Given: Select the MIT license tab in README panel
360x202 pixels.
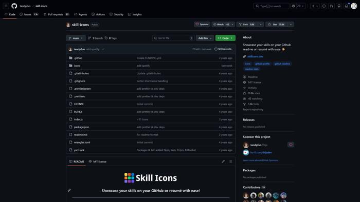Looking at the screenshot, I should tap(98, 161).
